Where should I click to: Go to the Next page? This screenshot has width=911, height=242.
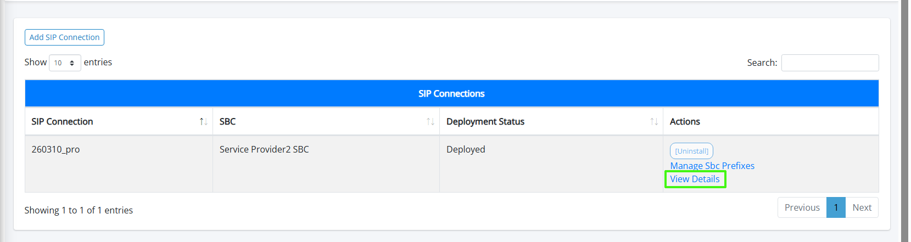862,207
